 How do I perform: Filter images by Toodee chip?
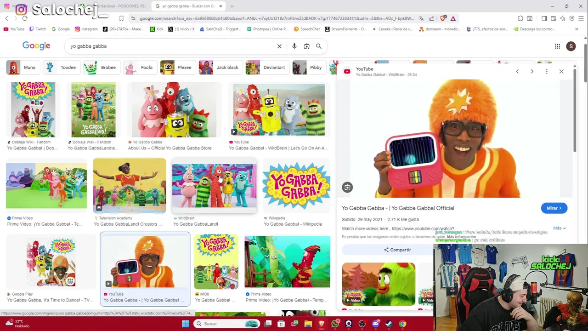pyautogui.click(x=61, y=68)
